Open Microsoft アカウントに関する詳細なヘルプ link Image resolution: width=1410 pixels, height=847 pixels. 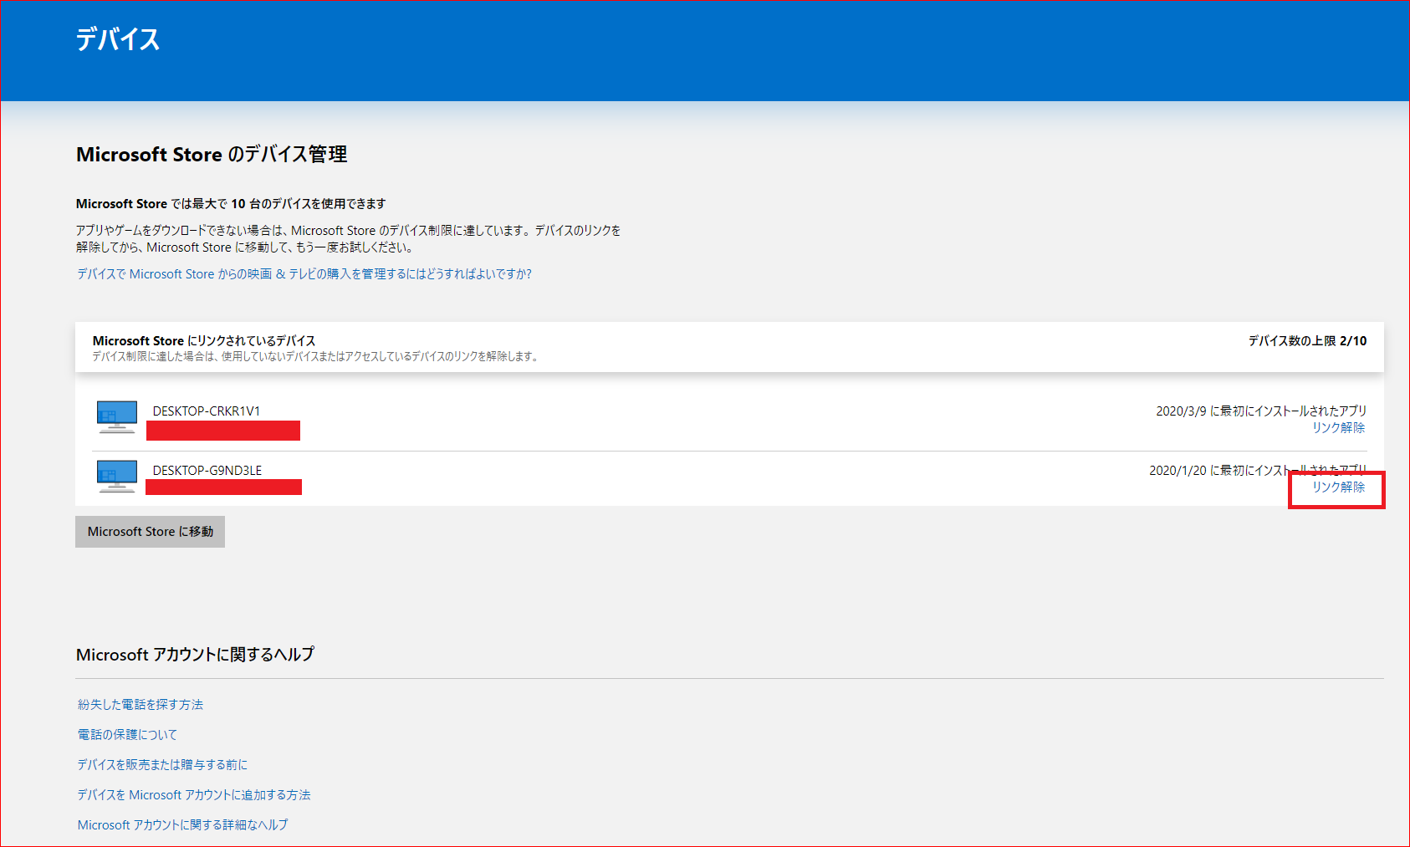182,825
